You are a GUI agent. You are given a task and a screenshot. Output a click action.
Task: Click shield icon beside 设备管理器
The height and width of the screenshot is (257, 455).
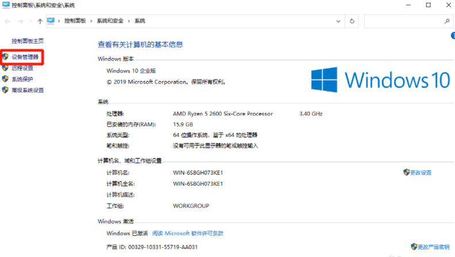(6, 56)
